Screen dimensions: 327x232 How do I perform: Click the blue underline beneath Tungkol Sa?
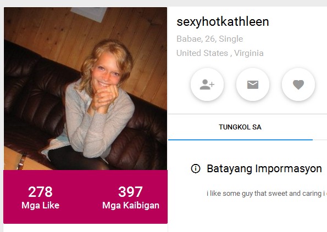(240, 140)
